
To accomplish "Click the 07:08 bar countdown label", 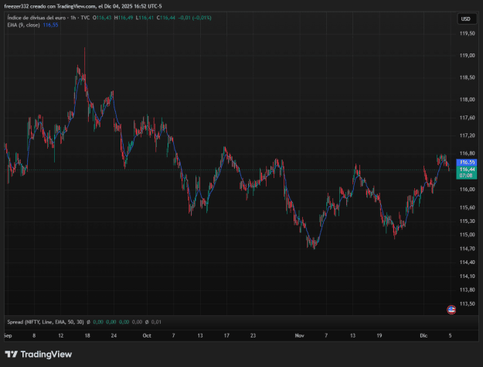I will click(x=466, y=176).
